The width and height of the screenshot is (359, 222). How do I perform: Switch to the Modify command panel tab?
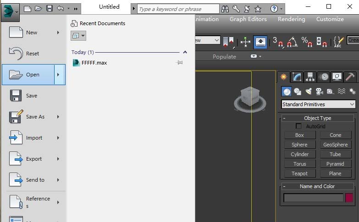(297, 77)
